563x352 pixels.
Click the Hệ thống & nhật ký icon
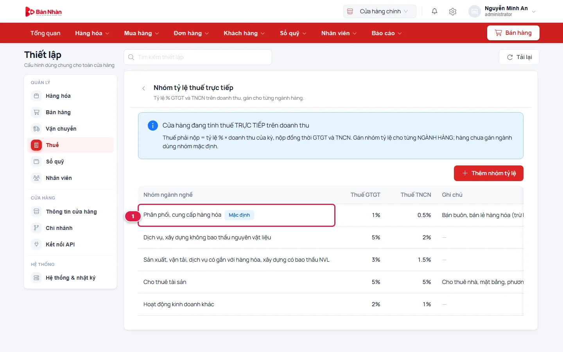pos(36,278)
